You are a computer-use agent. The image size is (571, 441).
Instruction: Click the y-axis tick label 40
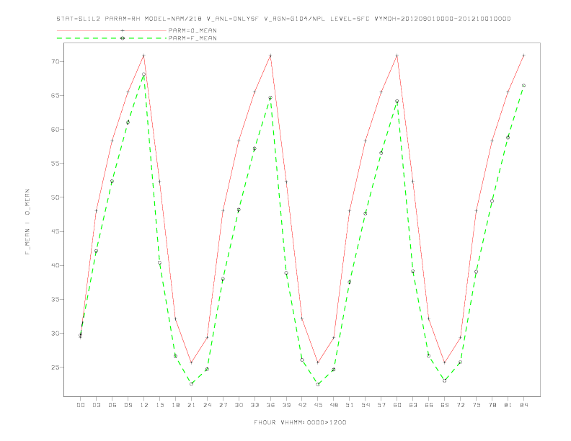click(55, 265)
